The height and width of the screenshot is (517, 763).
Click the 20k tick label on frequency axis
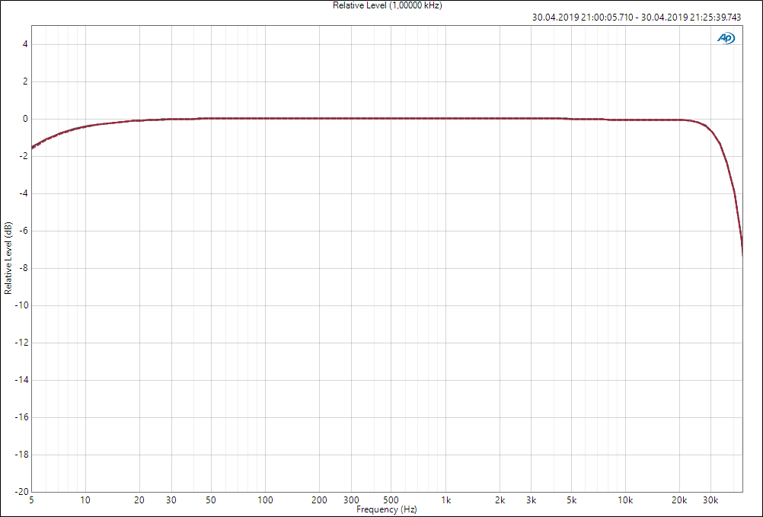[679, 500]
